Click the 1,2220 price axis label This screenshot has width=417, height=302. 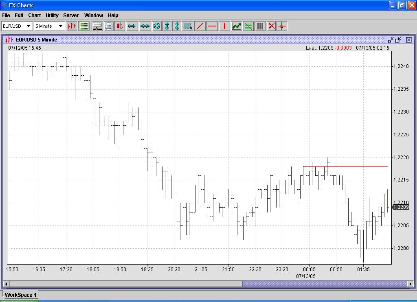(401, 158)
